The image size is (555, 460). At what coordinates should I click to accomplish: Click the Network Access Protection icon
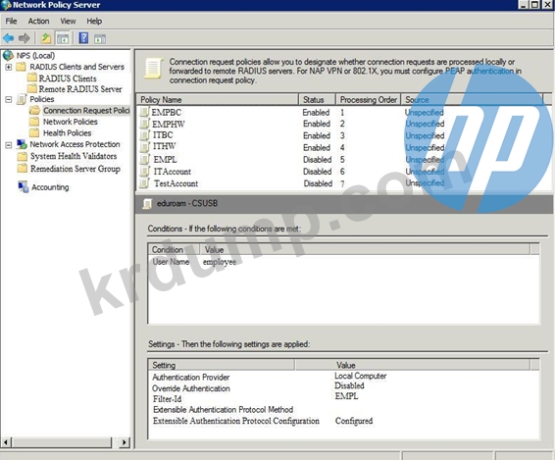22,144
